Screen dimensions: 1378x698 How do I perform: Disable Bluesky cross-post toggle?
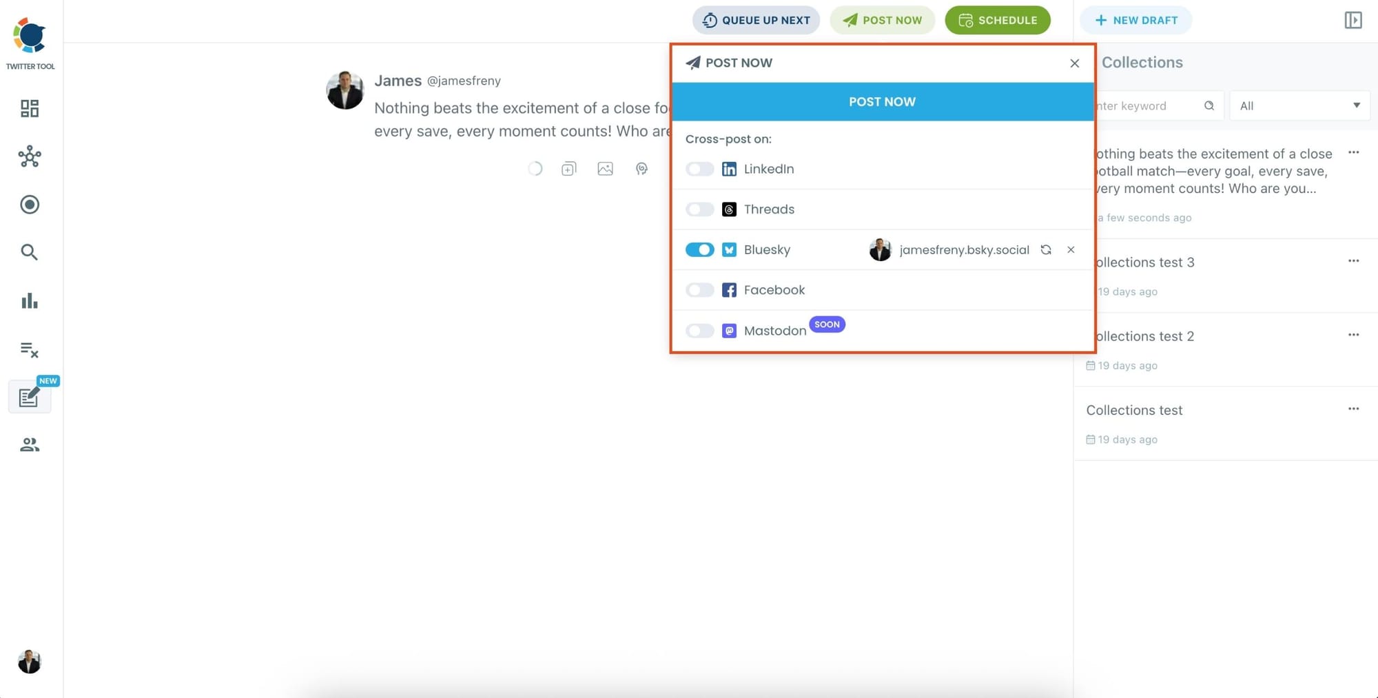point(699,249)
